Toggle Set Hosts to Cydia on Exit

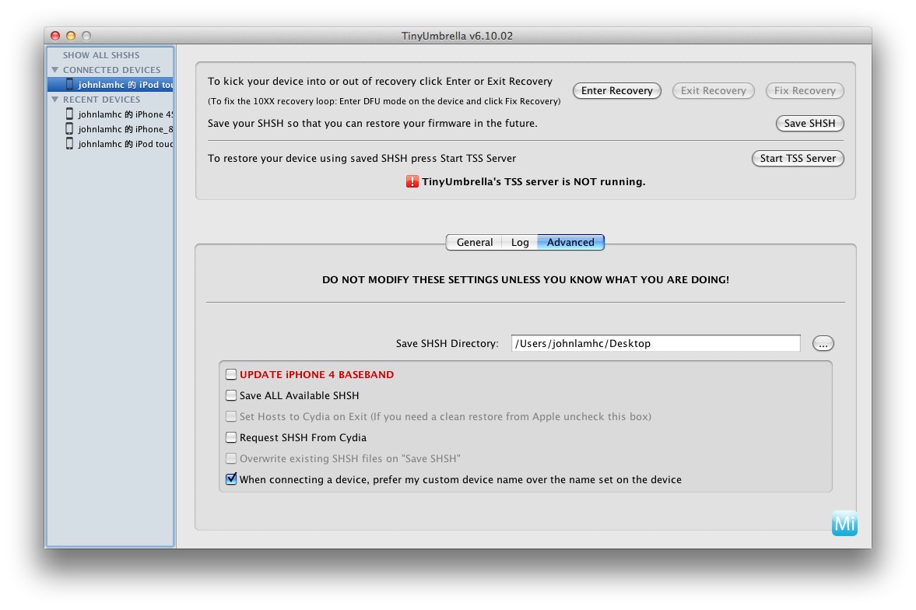tap(231, 416)
